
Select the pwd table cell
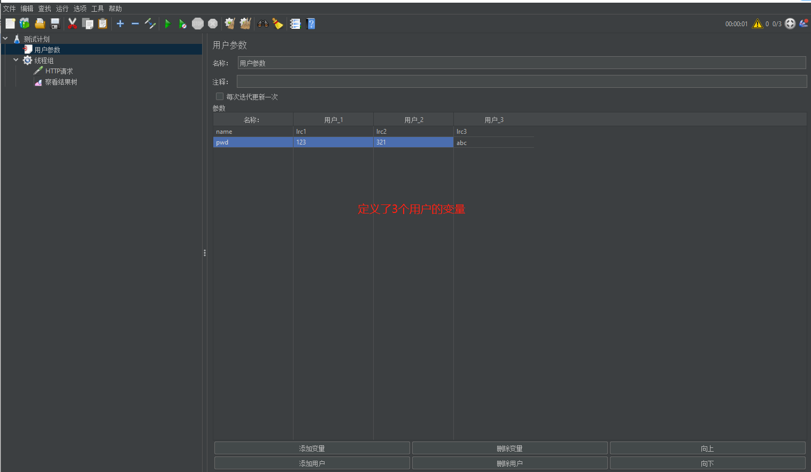pos(253,142)
